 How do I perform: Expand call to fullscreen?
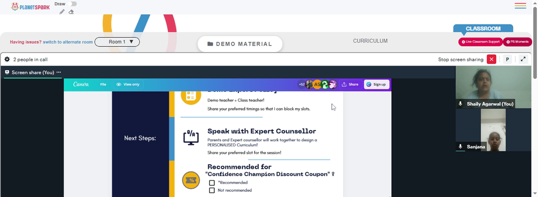coord(523,59)
